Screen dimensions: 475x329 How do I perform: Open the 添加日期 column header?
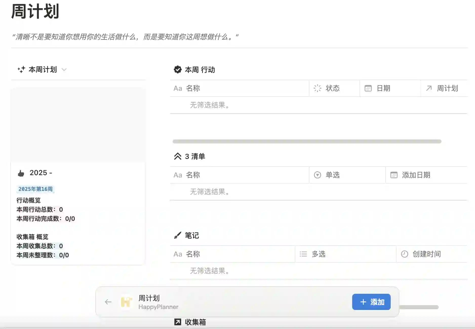(426, 175)
